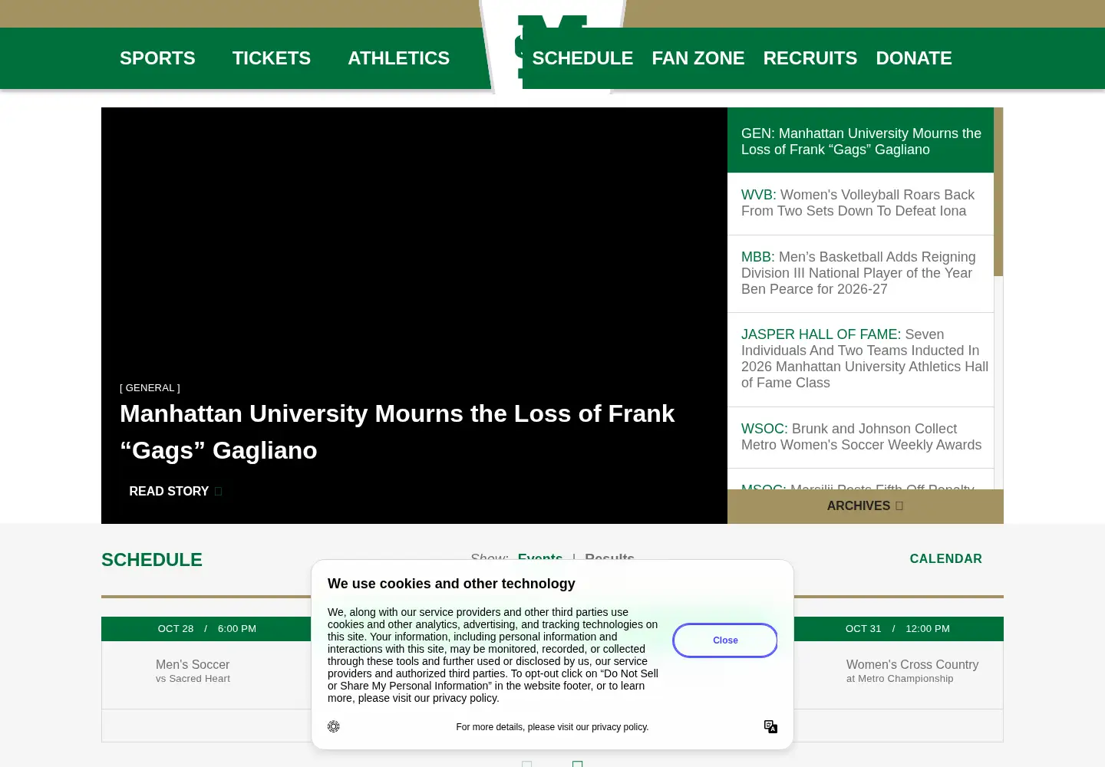Viewport: 1105px width, 767px height.
Task: Open cookie preferences icon in cookie dialog
Action: tap(334, 726)
